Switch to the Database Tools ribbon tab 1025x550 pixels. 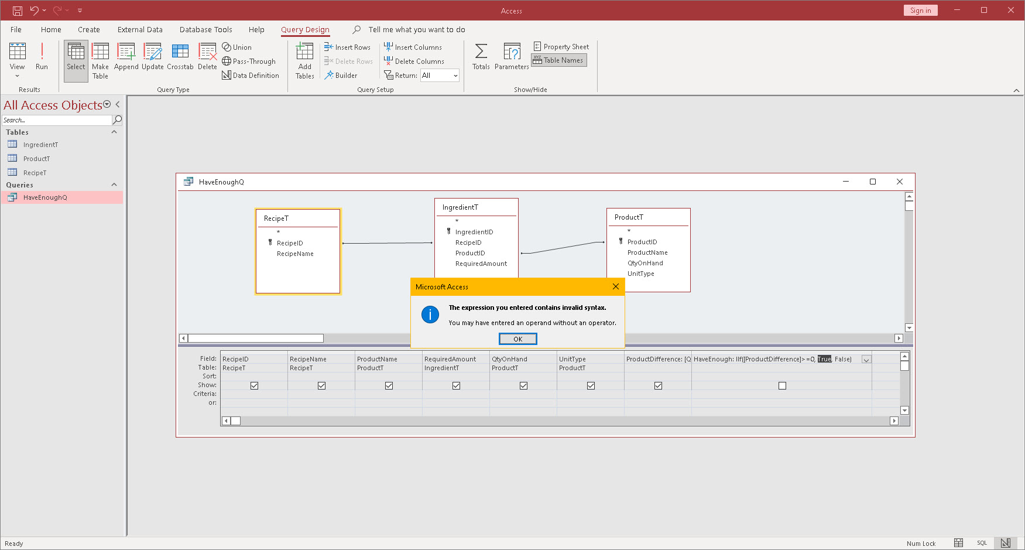tap(205, 29)
